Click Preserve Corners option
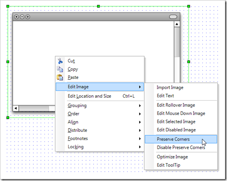This screenshot has width=227, height=181. point(181,139)
